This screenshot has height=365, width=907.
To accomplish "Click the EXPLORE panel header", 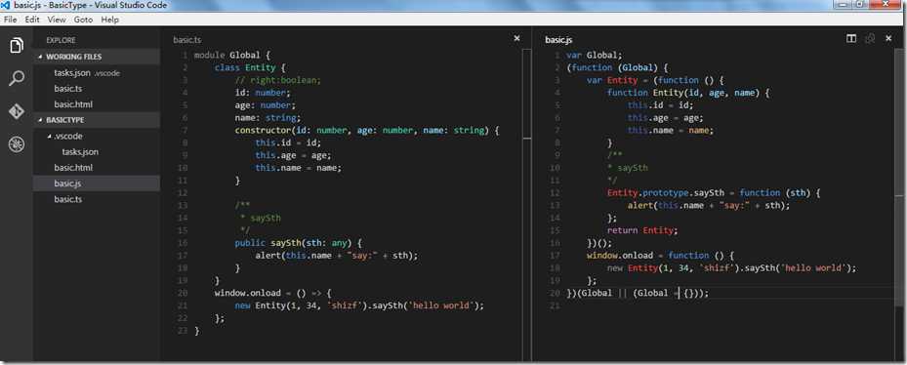I will click(61, 40).
